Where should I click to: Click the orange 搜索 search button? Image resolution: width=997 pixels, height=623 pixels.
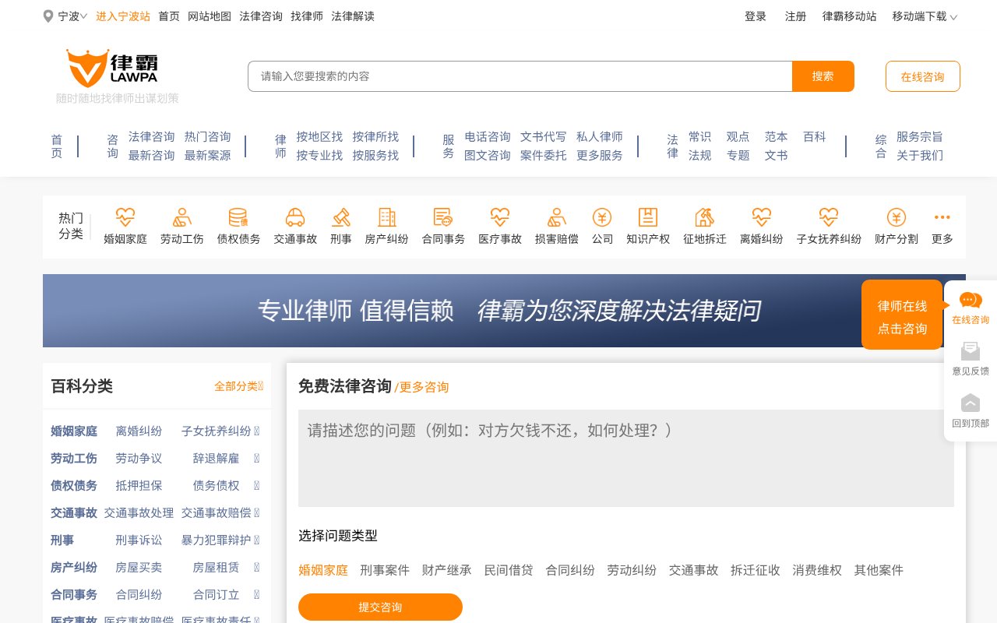pos(823,76)
